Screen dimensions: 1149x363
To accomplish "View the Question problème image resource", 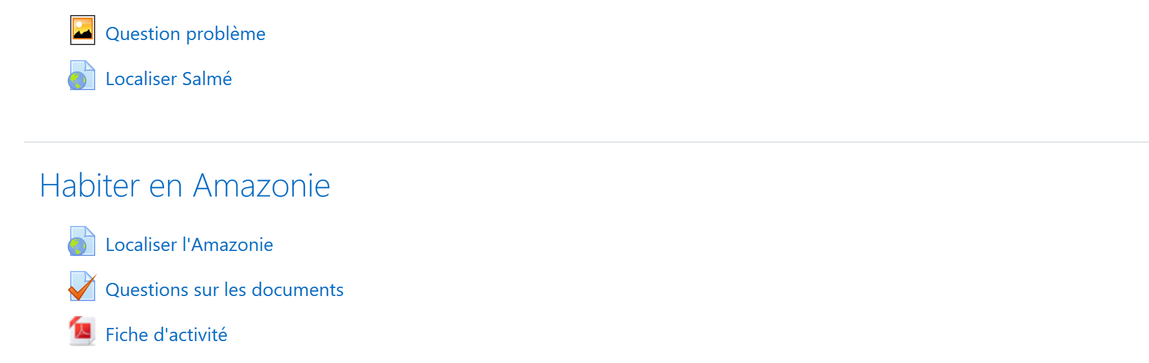I will (185, 34).
